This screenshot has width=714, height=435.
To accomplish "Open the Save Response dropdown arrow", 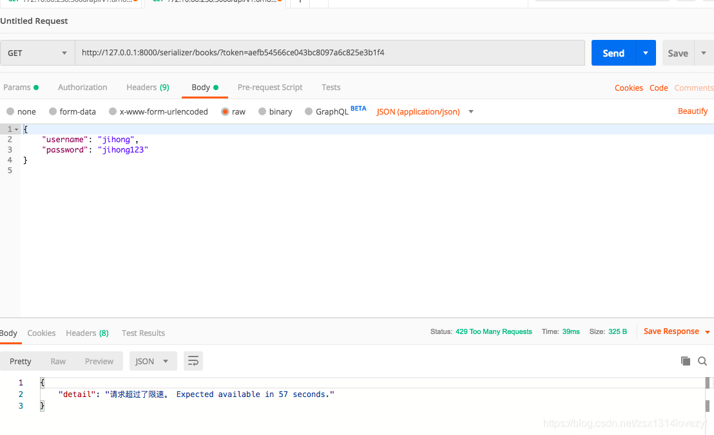I will pyautogui.click(x=707, y=332).
